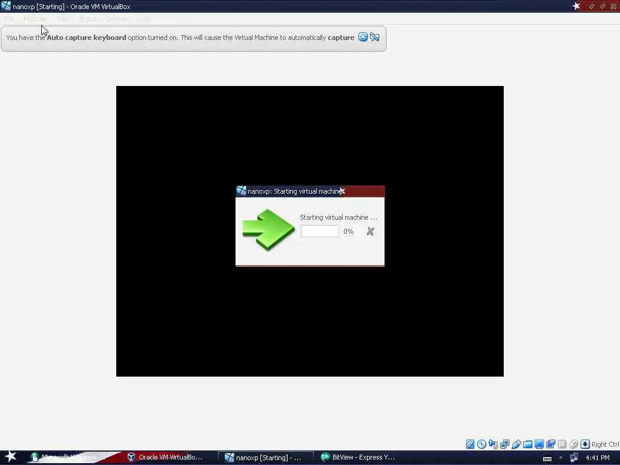Open the shared folders indicator icon
This screenshot has height=465, width=620.
(527, 444)
